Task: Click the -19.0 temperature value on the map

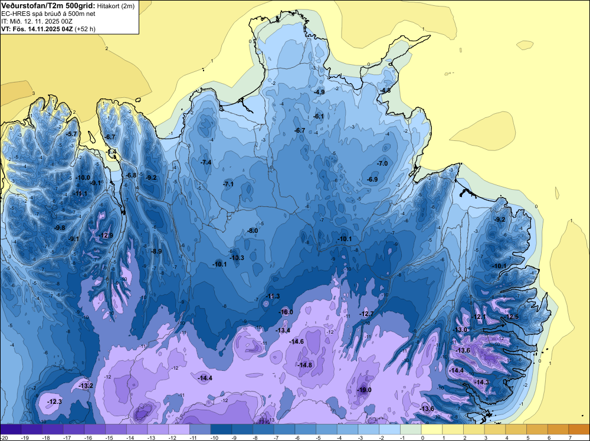Action: click(364, 390)
